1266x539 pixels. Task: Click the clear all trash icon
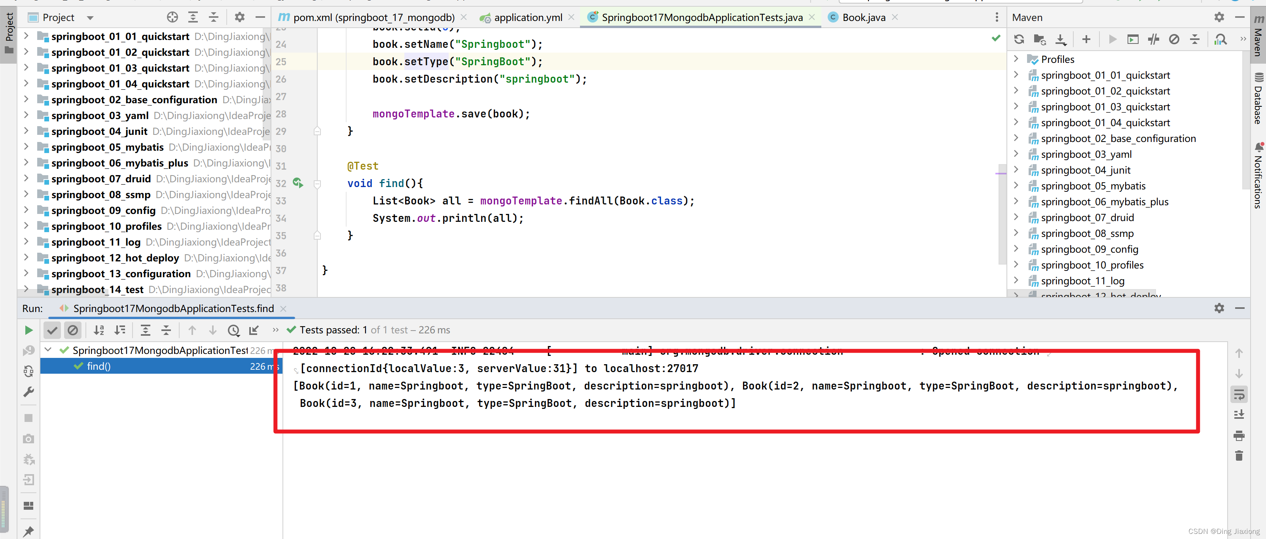[1238, 456]
